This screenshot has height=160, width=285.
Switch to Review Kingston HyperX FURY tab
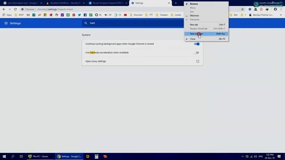pos(108,3)
